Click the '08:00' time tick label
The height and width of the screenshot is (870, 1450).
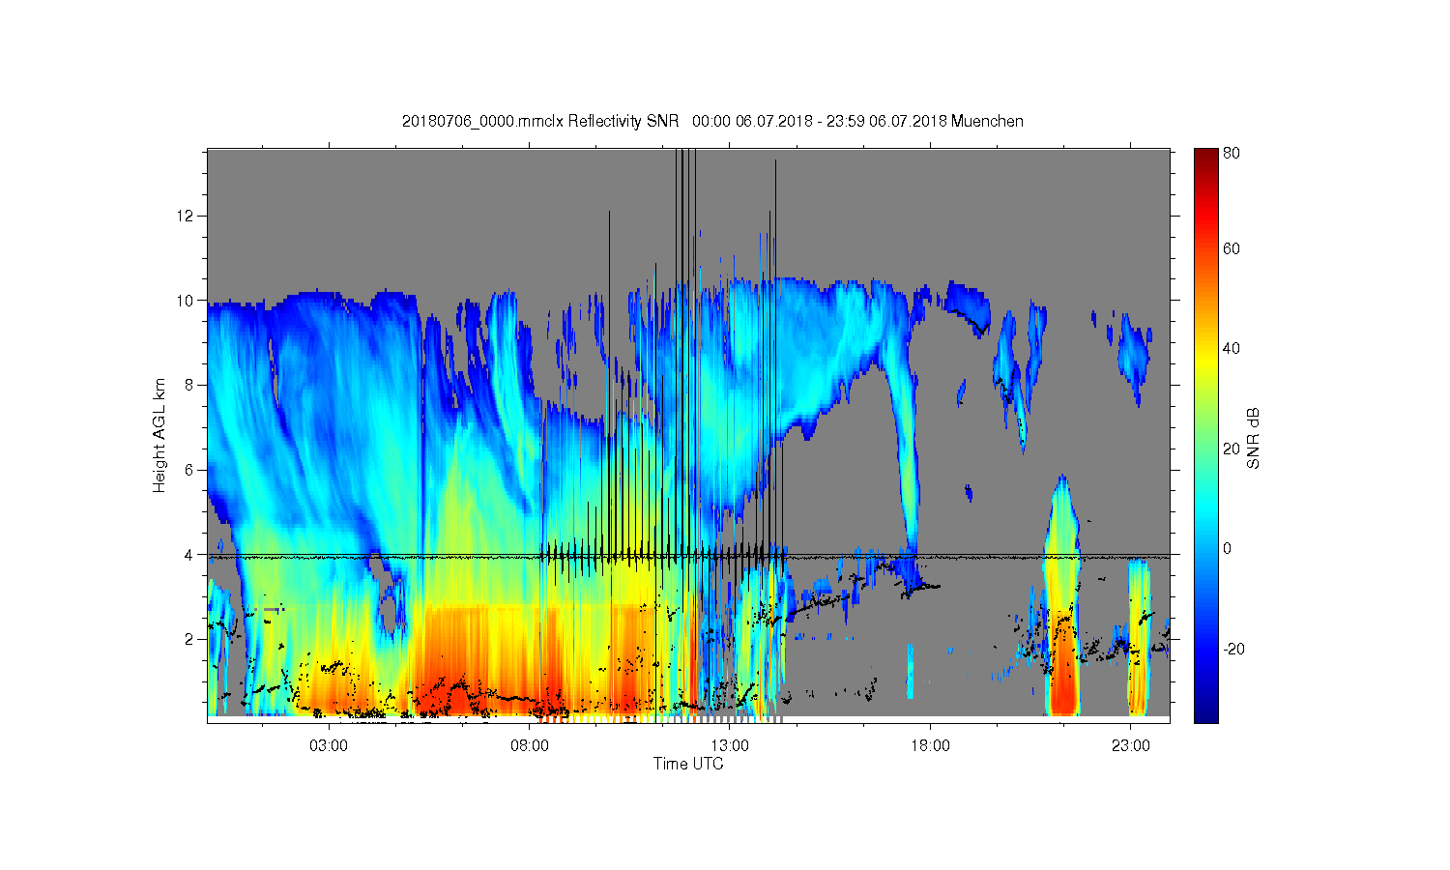530,746
